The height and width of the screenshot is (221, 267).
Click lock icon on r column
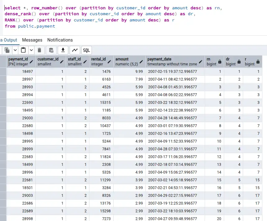click(x=258, y=62)
